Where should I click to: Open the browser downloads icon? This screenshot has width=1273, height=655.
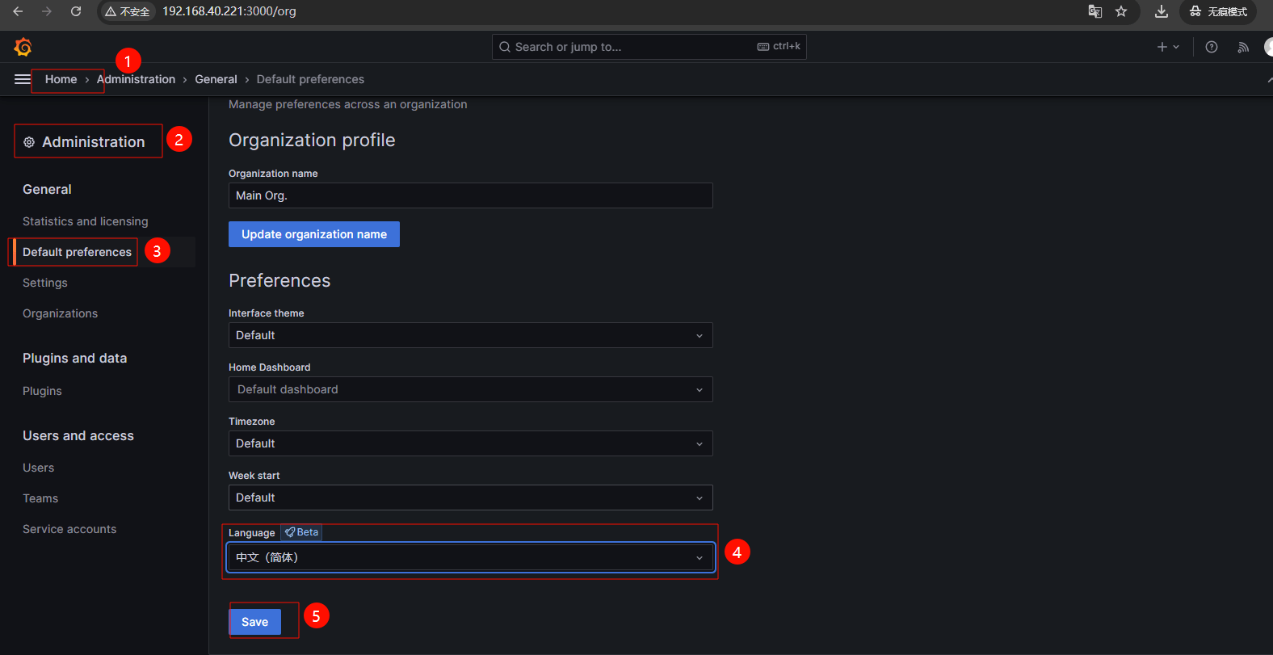pos(1161,11)
